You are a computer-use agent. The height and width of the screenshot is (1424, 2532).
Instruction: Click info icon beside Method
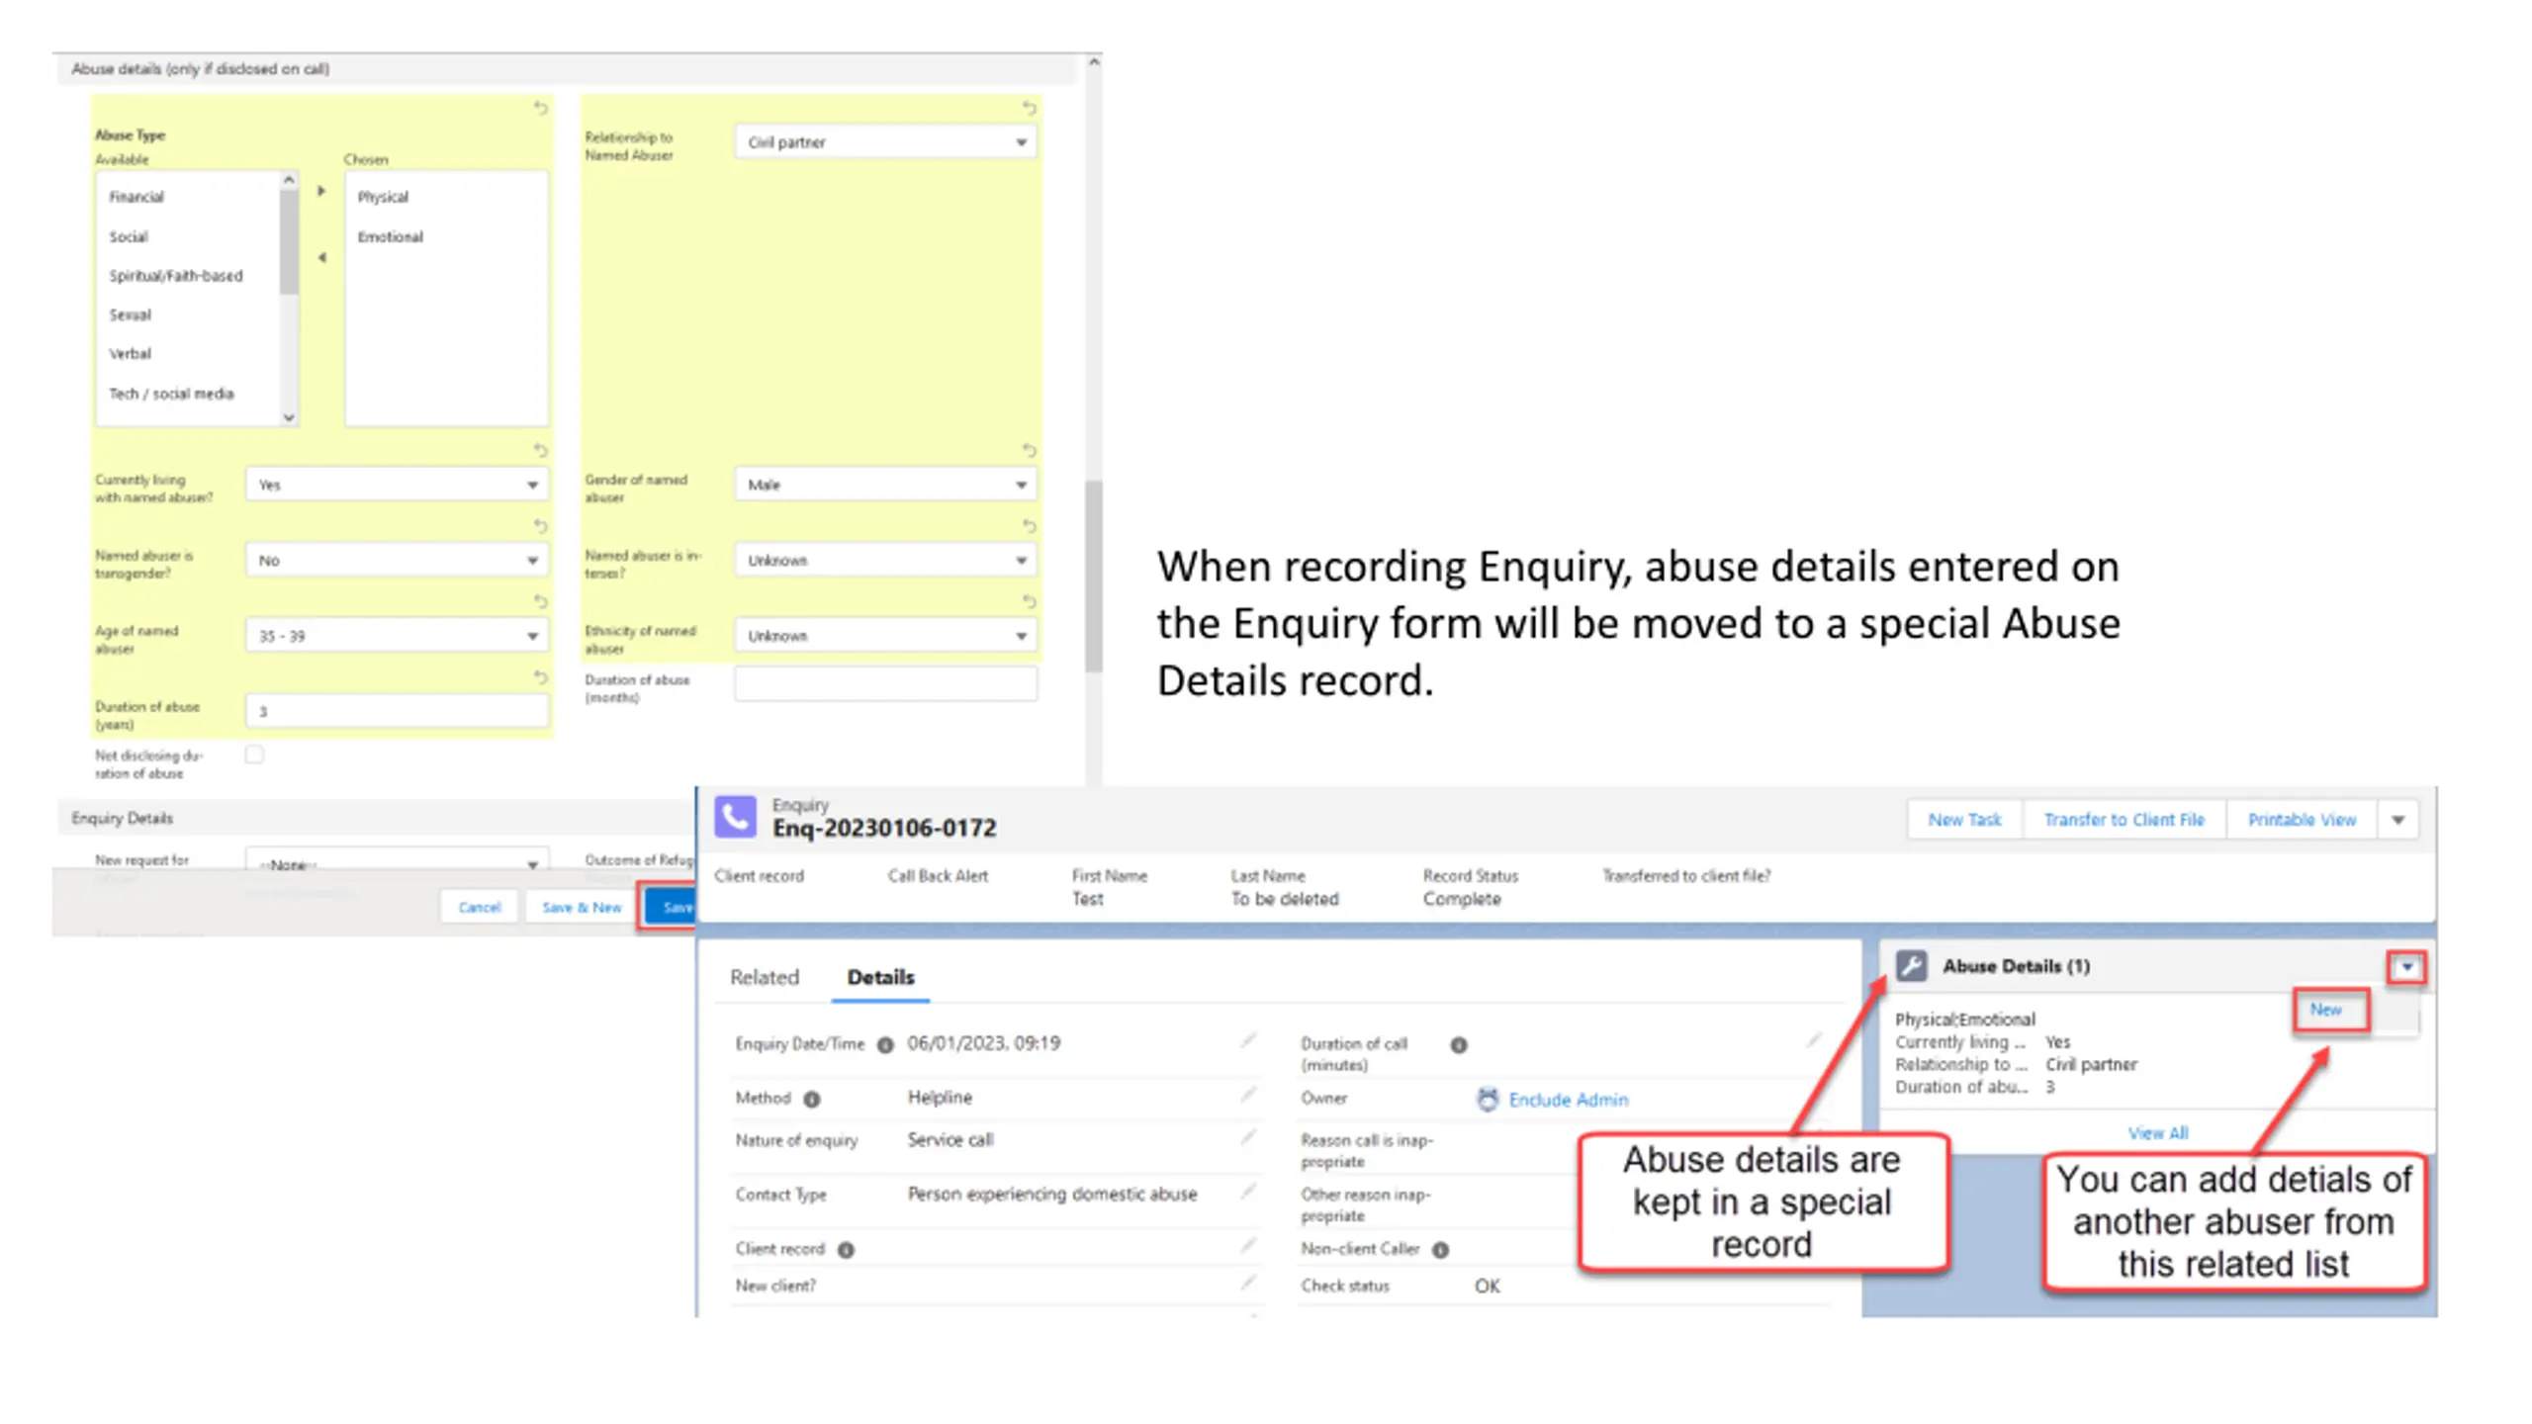pyautogui.click(x=811, y=1099)
